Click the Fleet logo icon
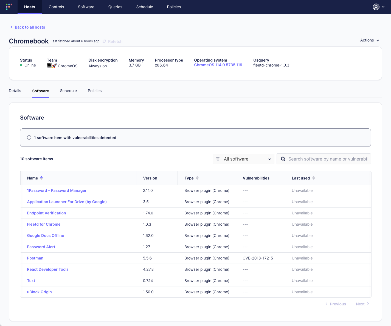The width and height of the screenshot is (391, 326). (9, 7)
